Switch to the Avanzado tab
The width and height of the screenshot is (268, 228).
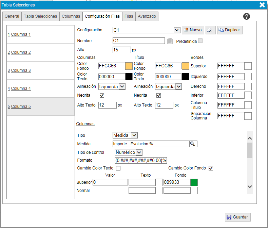pos(147,16)
